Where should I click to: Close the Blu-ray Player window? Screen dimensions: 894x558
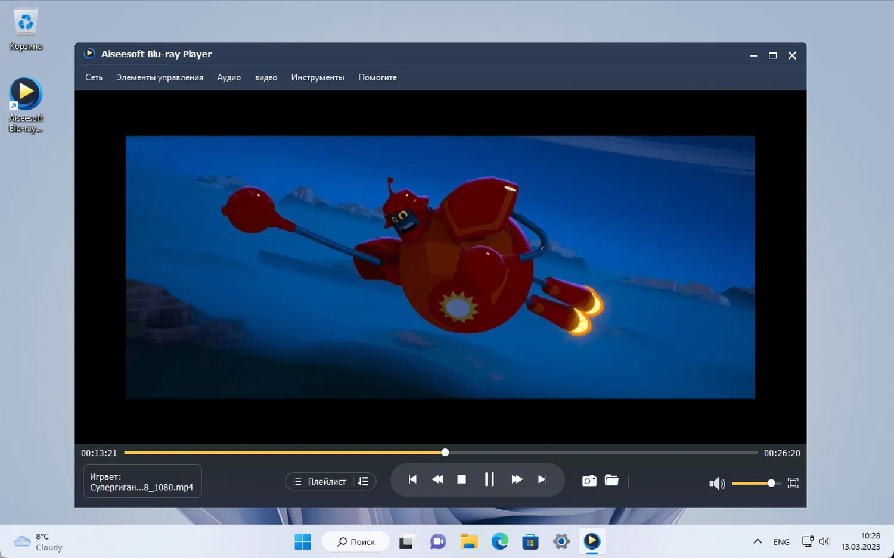[792, 55]
